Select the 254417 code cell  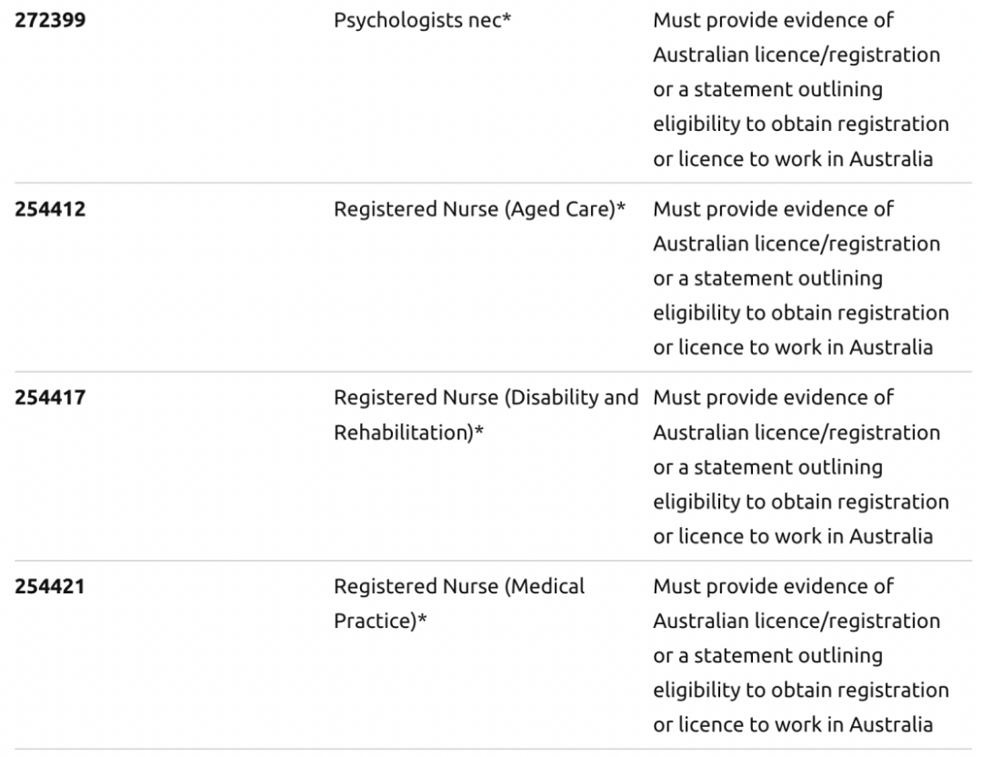click(x=51, y=398)
